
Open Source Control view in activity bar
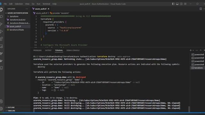pyautogui.click(x=1, y=24)
